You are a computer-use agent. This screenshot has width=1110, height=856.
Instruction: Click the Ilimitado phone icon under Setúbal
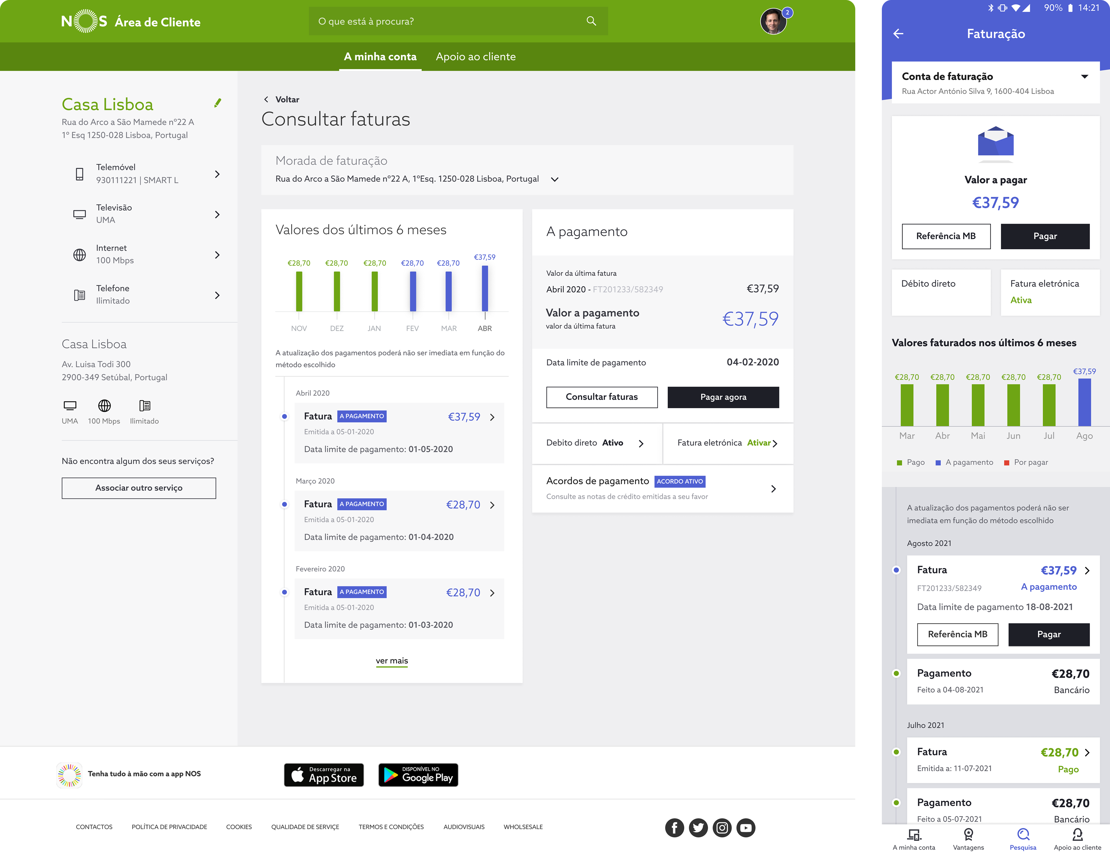[x=144, y=405]
